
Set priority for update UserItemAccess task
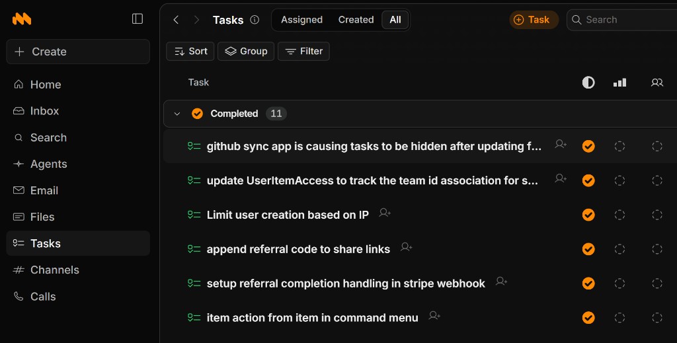619,180
